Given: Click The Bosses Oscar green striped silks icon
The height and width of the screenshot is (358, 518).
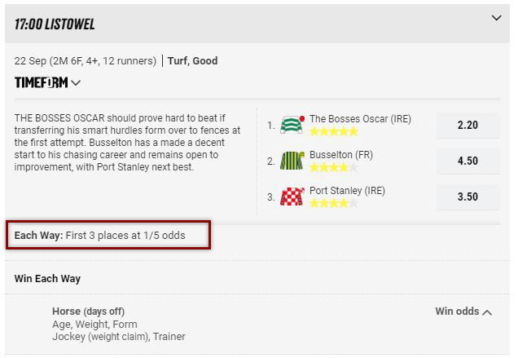Looking at the screenshot, I should [292, 125].
